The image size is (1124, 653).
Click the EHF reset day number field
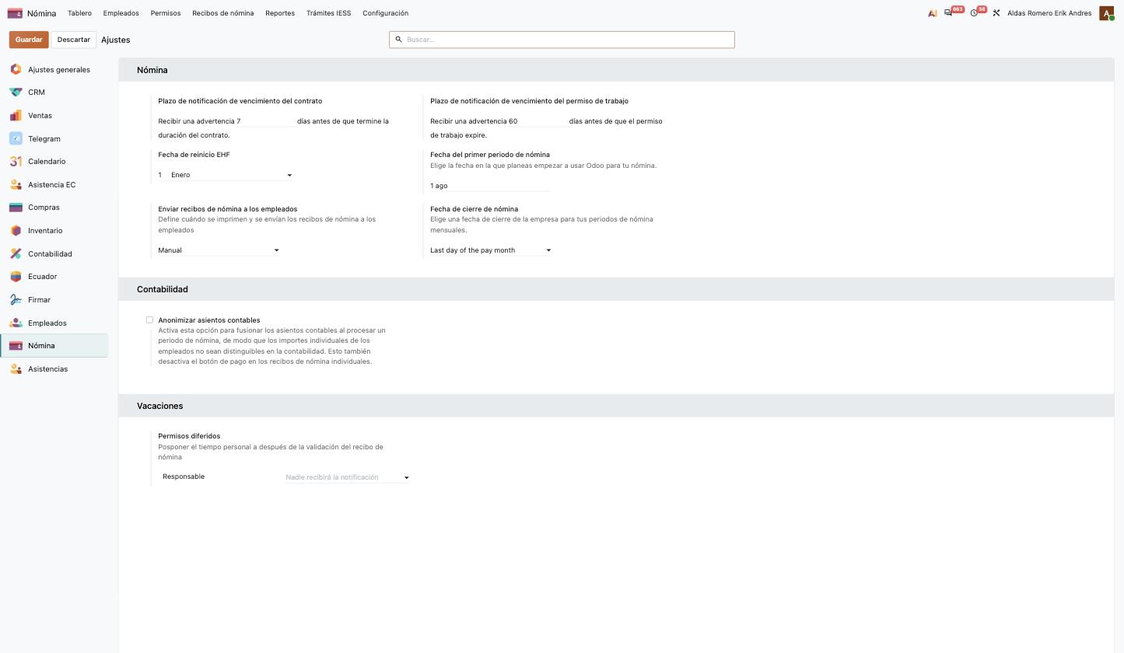click(x=163, y=175)
